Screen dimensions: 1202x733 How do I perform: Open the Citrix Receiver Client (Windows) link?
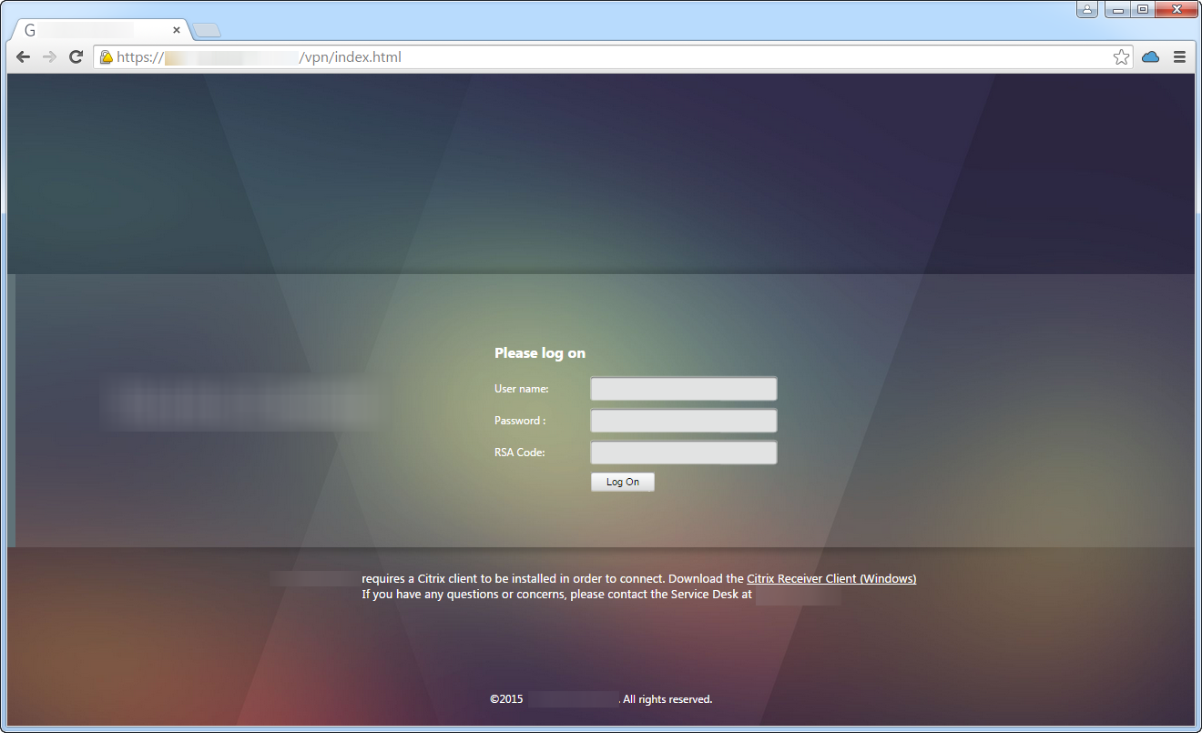click(830, 579)
